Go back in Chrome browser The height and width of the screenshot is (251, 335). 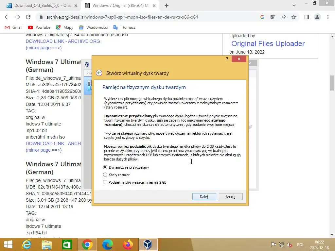tap(7, 17)
